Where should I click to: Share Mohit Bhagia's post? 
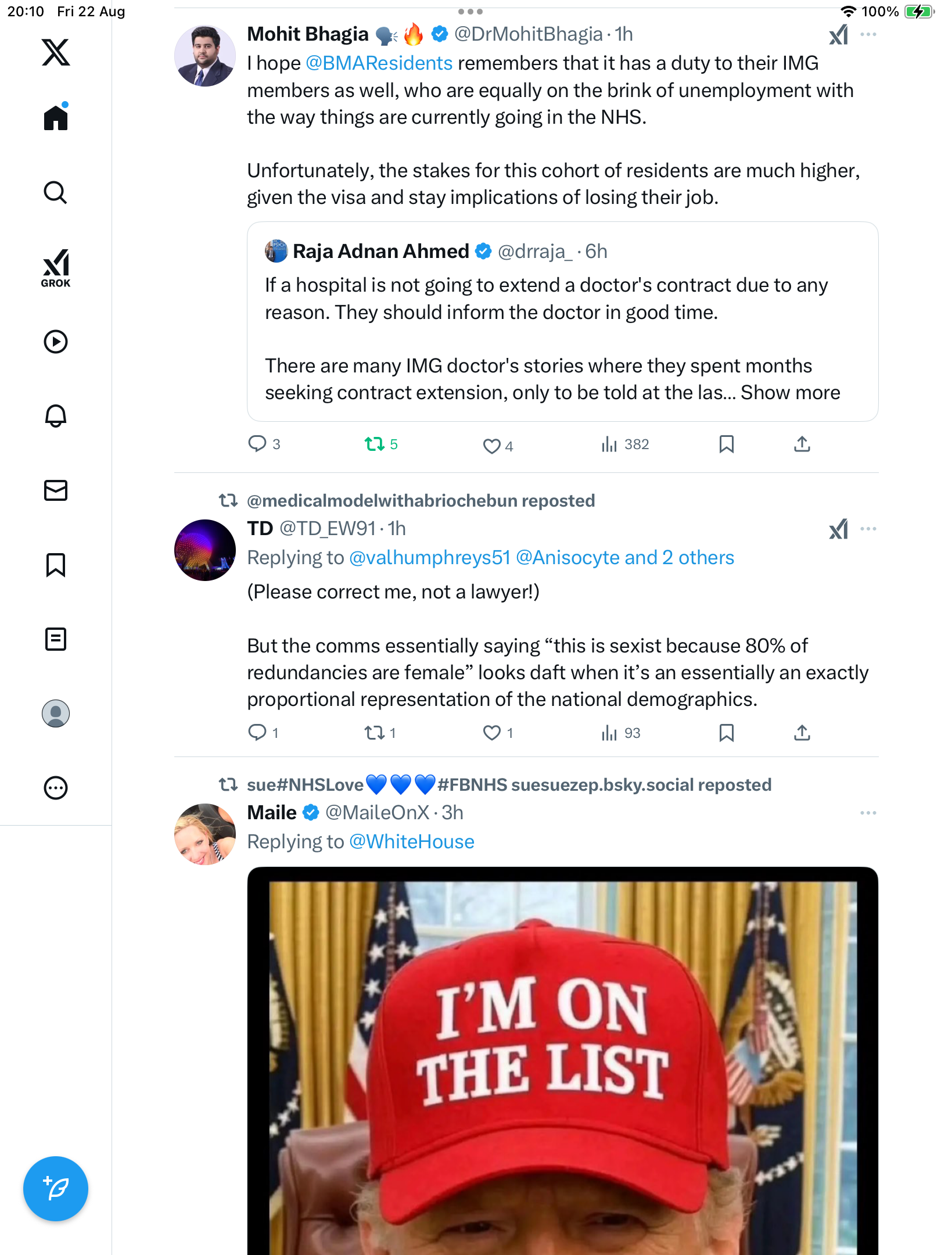(802, 444)
